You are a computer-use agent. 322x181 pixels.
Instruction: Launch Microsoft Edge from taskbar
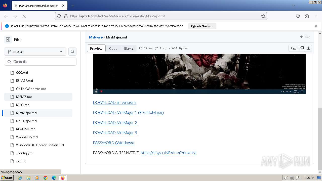pos(54,178)
